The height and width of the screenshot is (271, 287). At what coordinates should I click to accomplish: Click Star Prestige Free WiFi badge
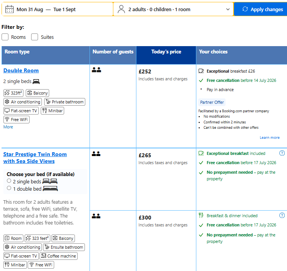pos(41,265)
